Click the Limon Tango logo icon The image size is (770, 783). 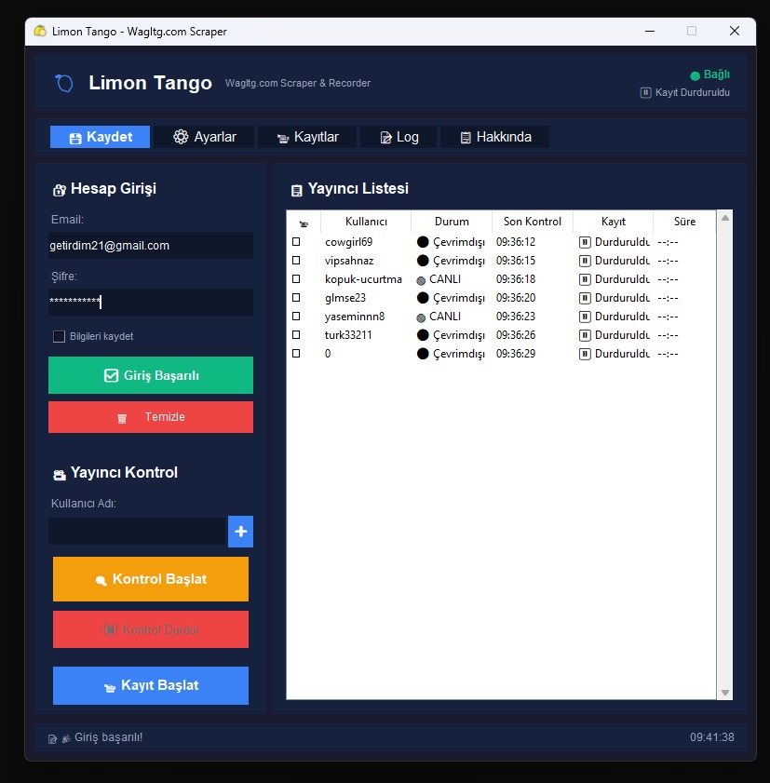(63, 84)
